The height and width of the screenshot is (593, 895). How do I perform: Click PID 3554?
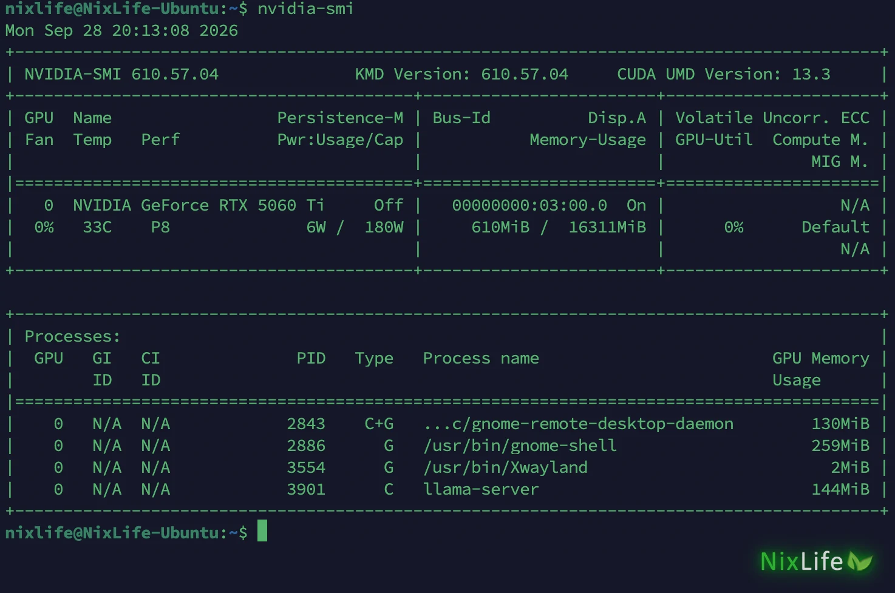tap(306, 467)
